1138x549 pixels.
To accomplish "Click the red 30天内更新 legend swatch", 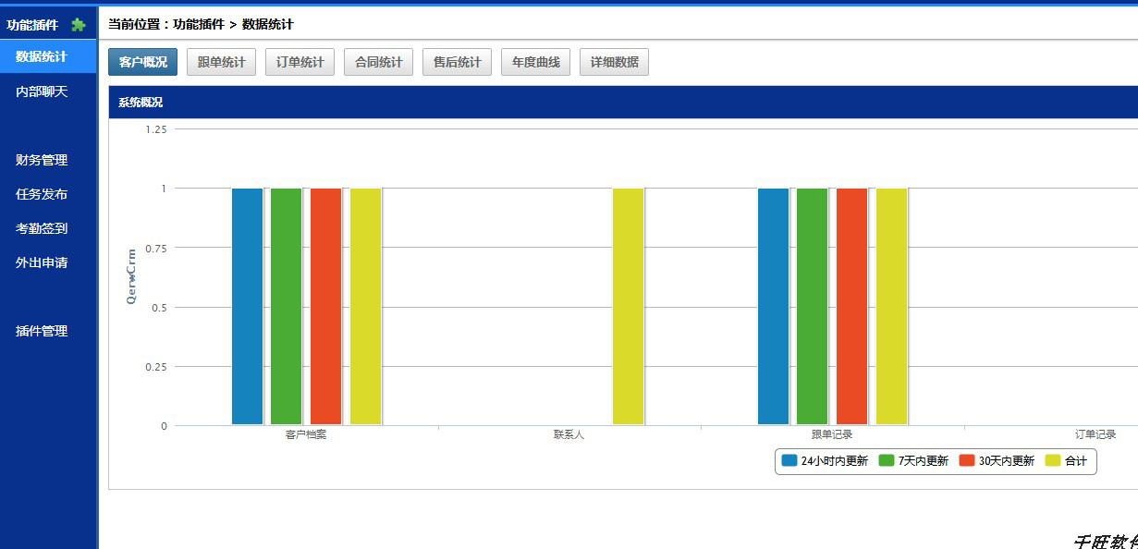I will (x=967, y=460).
